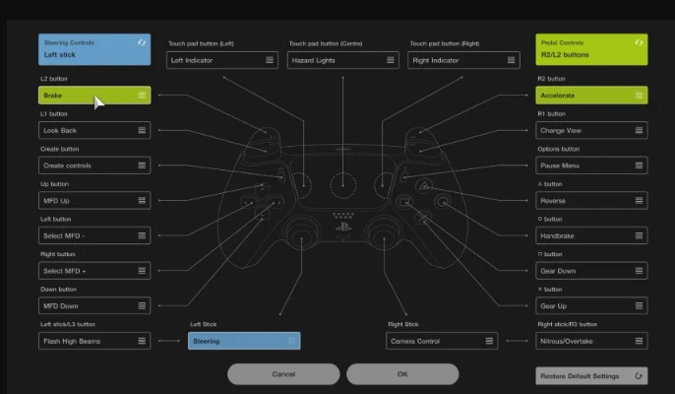Open the Select MFD + dropdown

pos(94,271)
